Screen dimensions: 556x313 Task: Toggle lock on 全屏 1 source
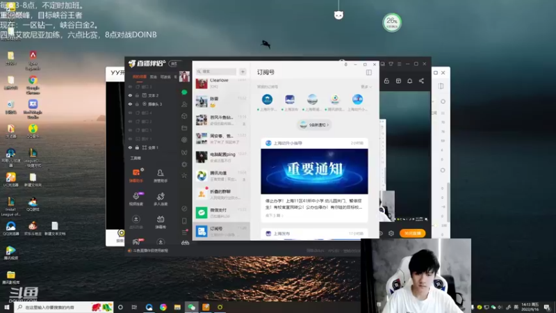(137, 147)
